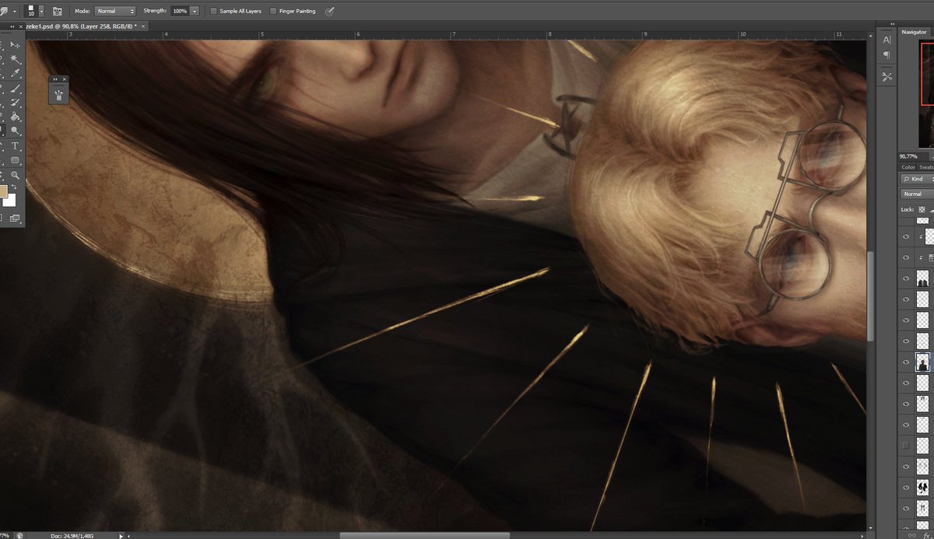This screenshot has height=539, width=934.
Task: Open the Paragraph panel icon
Action: pos(887,55)
